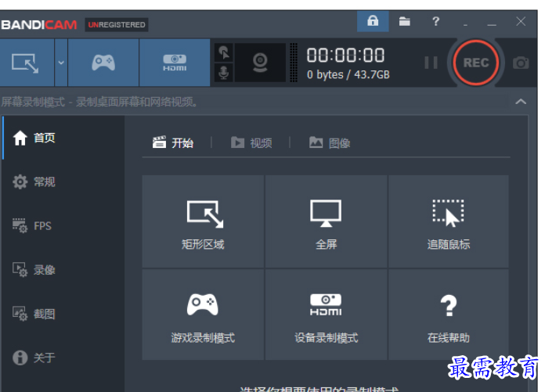The width and height of the screenshot is (545, 392).
Task: Open the 首页 home sidebar item
Action: pos(63,138)
